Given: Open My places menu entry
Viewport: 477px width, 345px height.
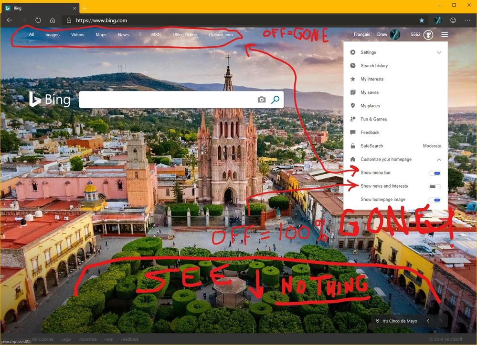Looking at the screenshot, I should (370, 106).
